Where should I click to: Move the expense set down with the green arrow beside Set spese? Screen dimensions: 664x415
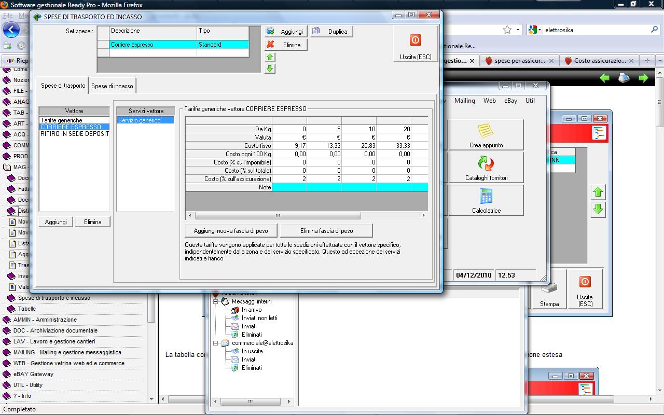tap(270, 68)
